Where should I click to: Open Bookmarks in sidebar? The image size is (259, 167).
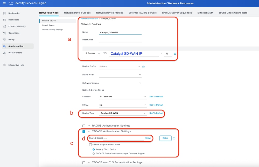[x=14, y=13]
